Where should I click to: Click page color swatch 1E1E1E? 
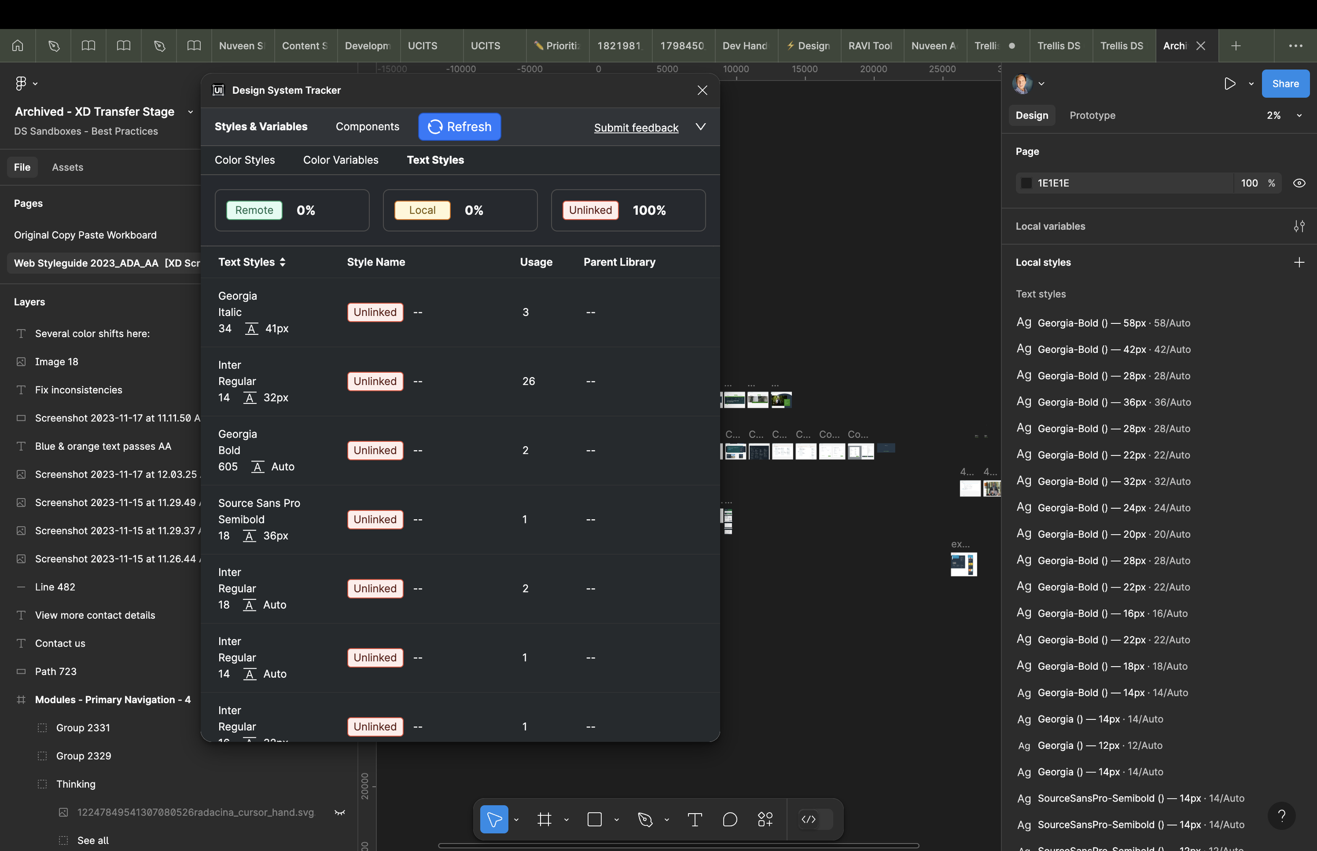tap(1026, 183)
